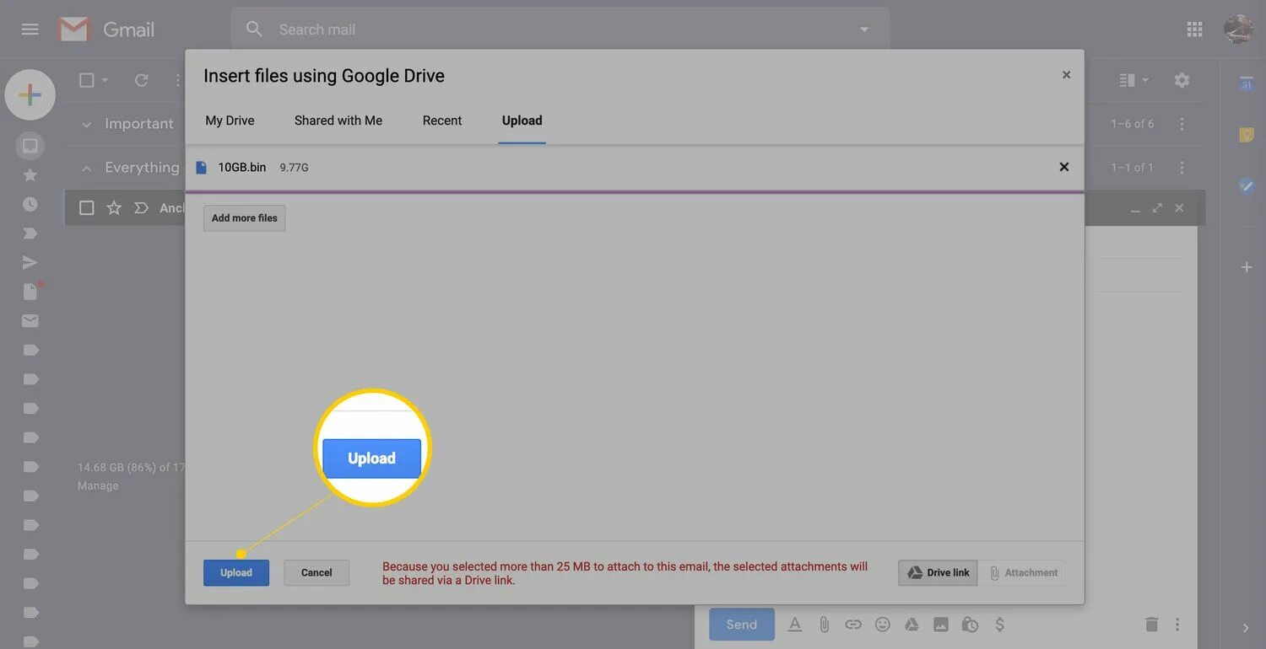The width and height of the screenshot is (1266, 649).
Task: Toggle confidential mode icon in compose
Action: tap(970, 625)
